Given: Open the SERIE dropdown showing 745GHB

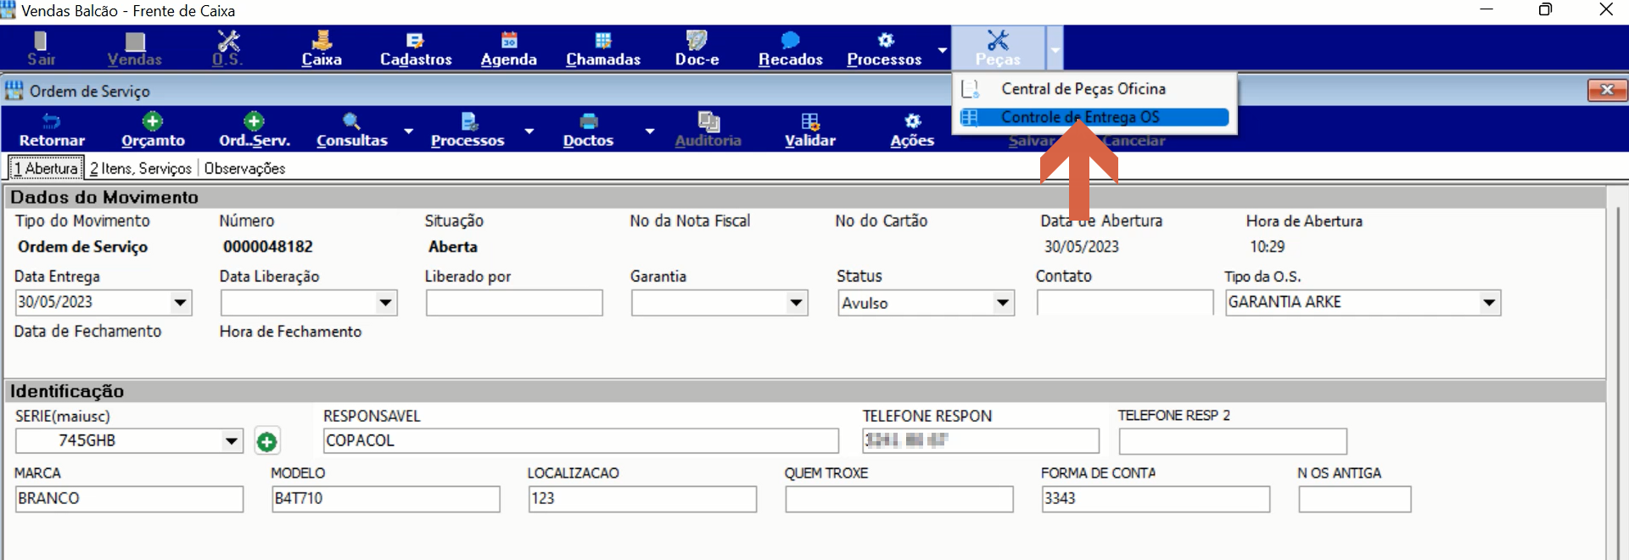Looking at the screenshot, I should click(x=232, y=440).
